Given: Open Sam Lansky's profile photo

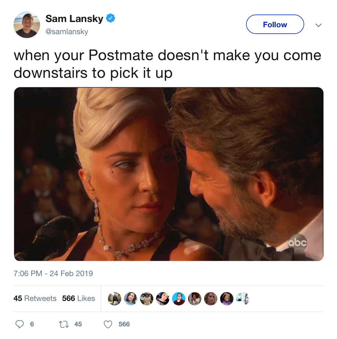Looking at the screenshot, I should [27, 25].
